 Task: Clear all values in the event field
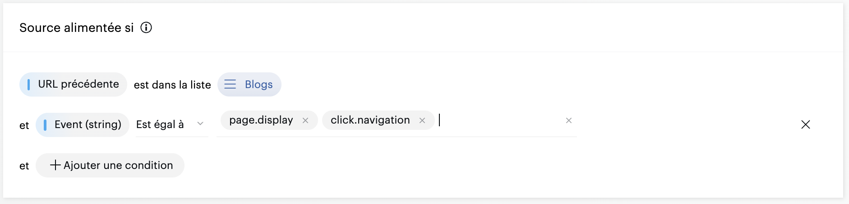[x=569, y=120]
